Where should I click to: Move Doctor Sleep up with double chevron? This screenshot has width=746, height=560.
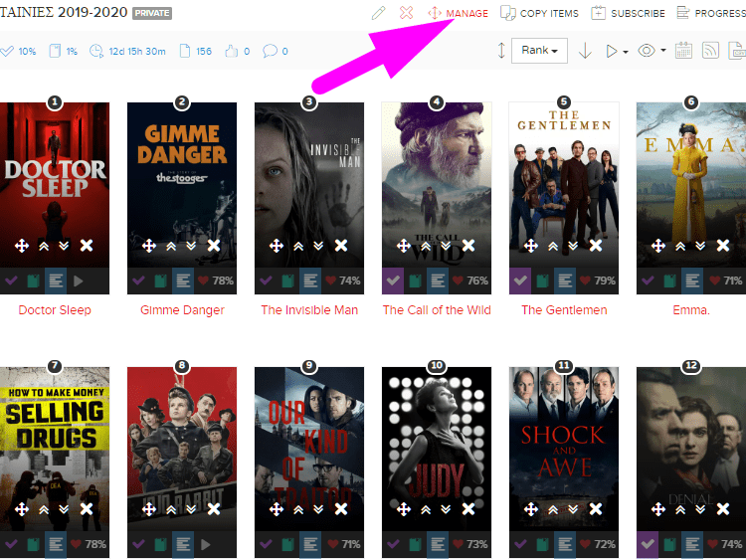(44, 246)
